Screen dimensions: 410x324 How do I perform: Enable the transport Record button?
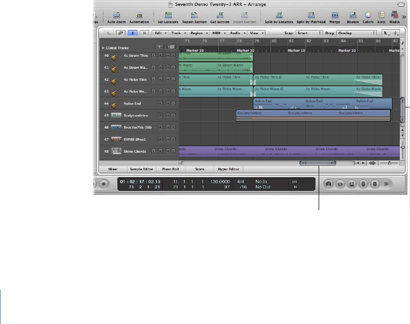tap(104, 184)
